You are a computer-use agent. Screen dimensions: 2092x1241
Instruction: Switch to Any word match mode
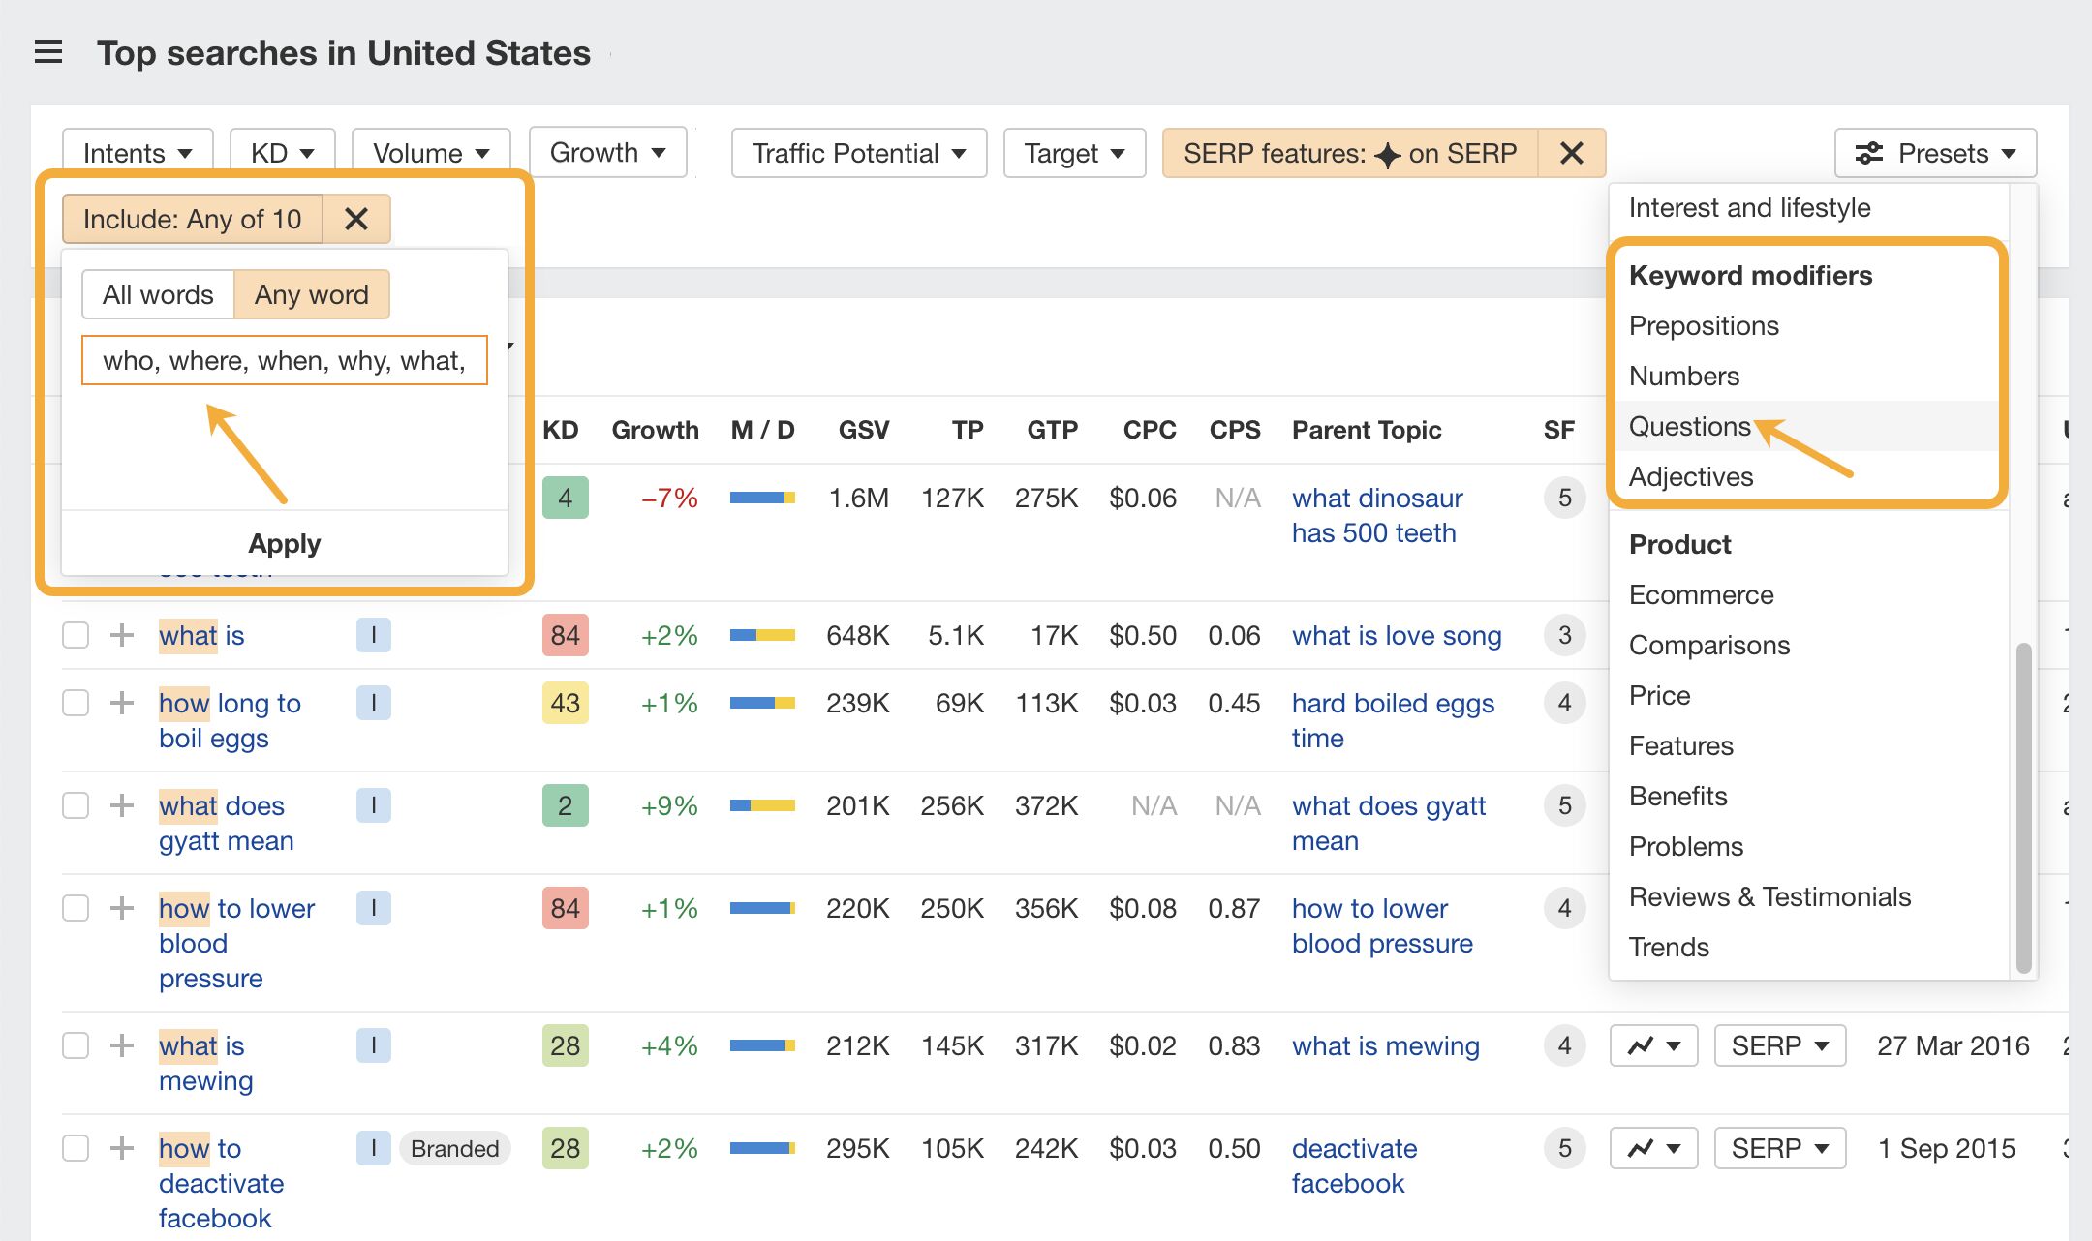coord(310,294)
